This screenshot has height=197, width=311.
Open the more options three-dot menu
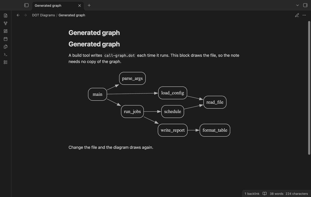304,15
